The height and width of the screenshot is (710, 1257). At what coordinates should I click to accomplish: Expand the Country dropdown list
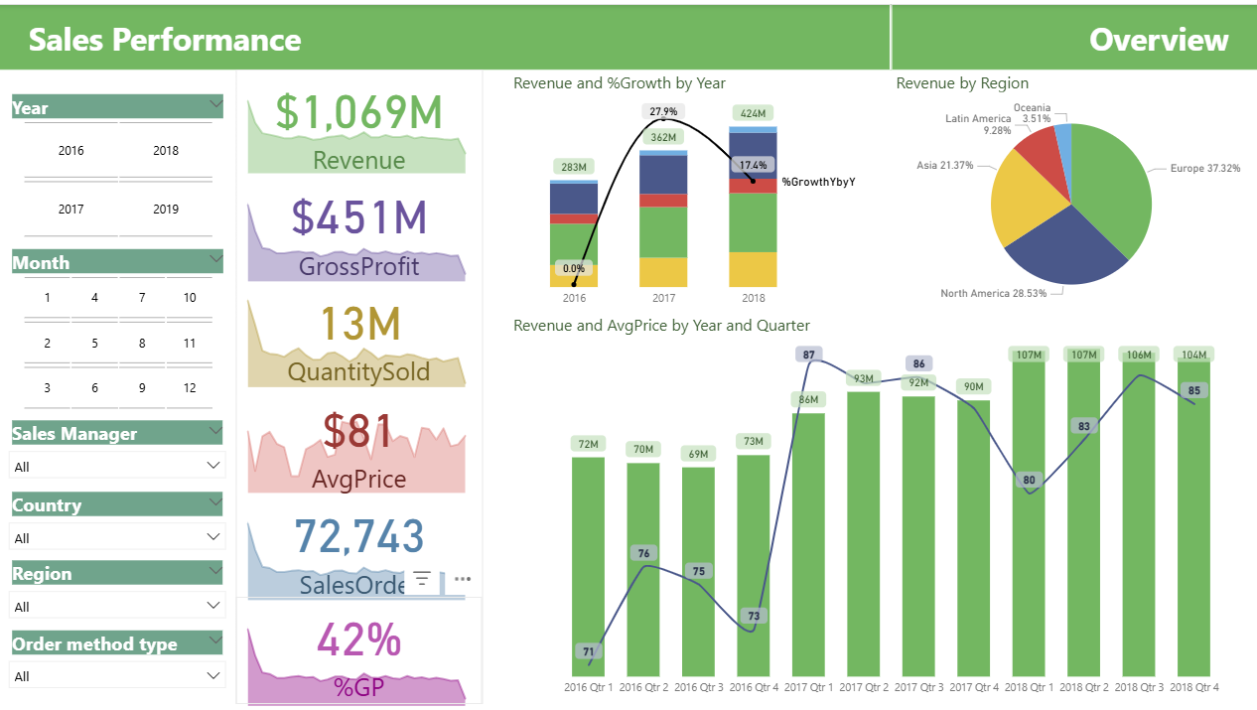click(x=117, y=537)
